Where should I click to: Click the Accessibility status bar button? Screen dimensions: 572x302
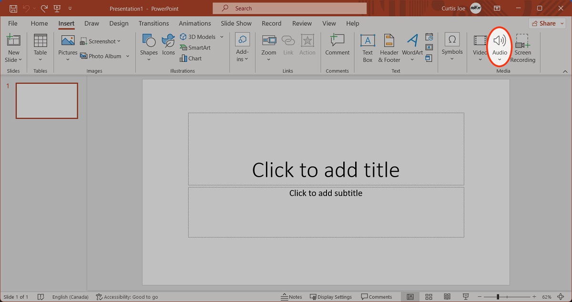click(127, 296)
